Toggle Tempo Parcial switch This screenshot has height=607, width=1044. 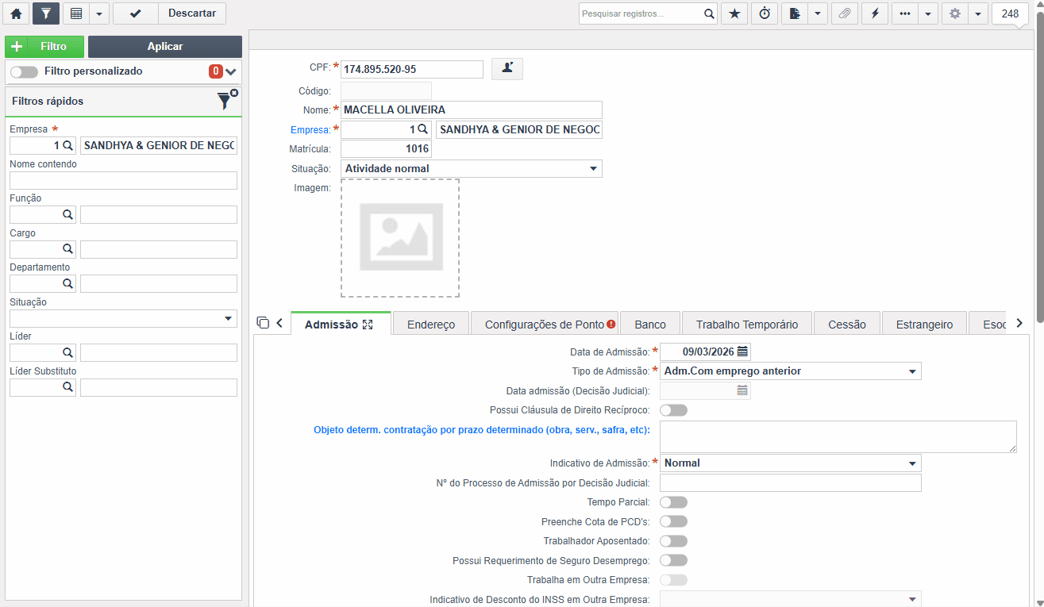(x=673, y=502)
